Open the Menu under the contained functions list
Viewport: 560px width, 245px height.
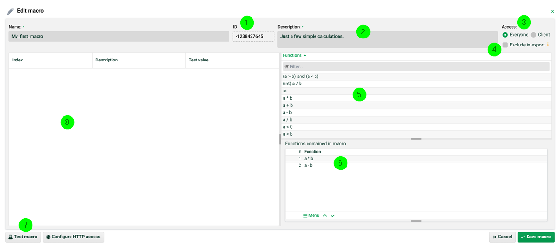click(311, 216)
